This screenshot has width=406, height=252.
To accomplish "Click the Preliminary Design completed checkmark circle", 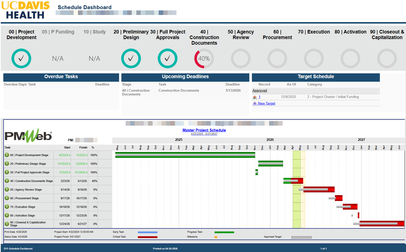I will pyautogui.click(x=131, y=58).
